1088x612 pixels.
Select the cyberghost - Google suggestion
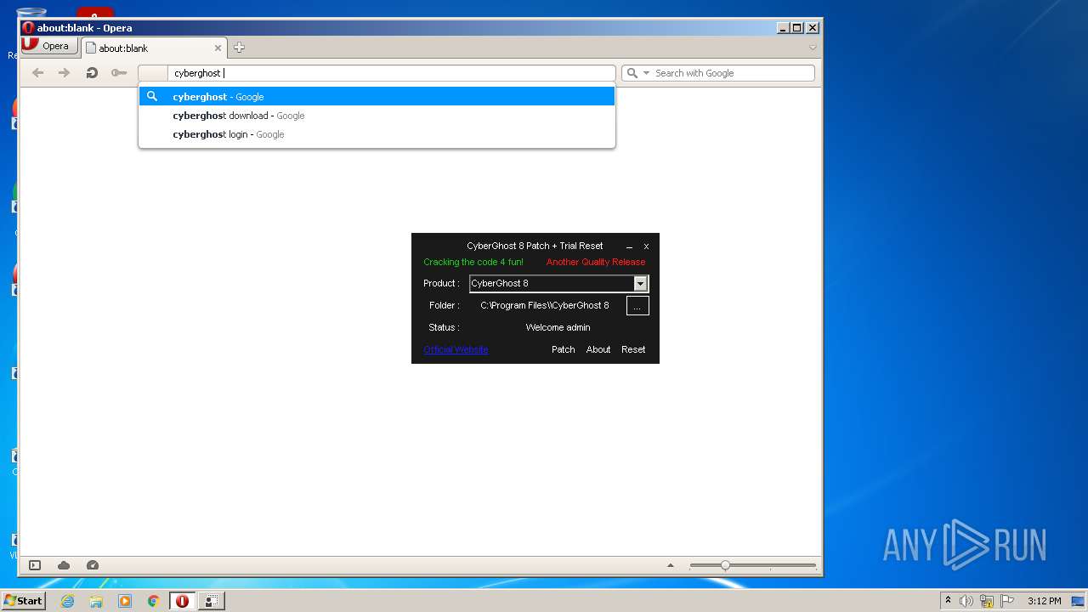click(x=377, y=97)
